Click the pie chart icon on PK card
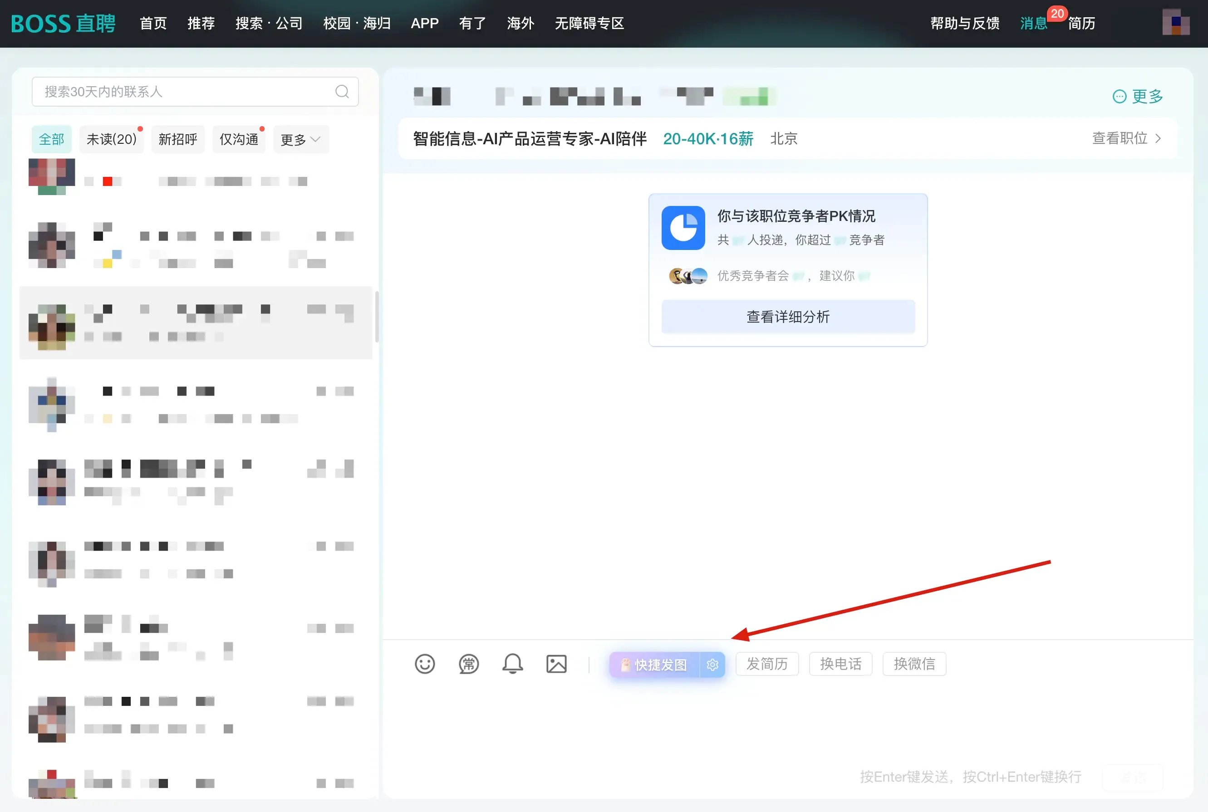The image size is (1208, 812). coord(683,228)
